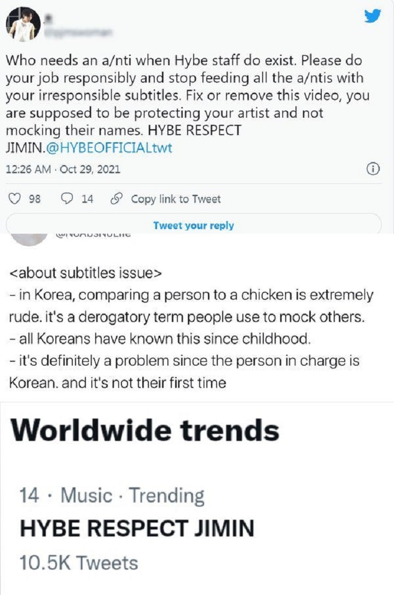Click the 10.5K Tweets count
The image size is (394, 595).
79,562
